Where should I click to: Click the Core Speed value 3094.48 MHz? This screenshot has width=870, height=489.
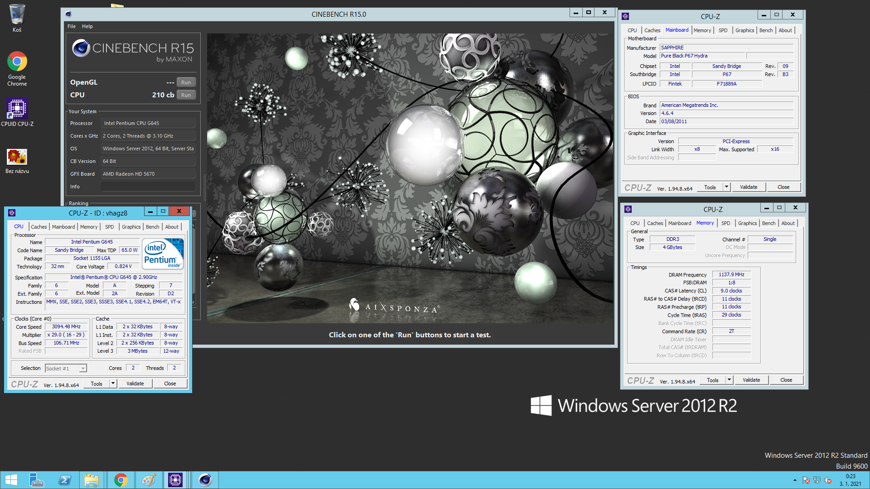click(x=66, y=326)
